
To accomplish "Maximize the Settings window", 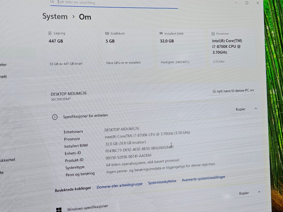I will pyautogui.click(x=247, y=3).
